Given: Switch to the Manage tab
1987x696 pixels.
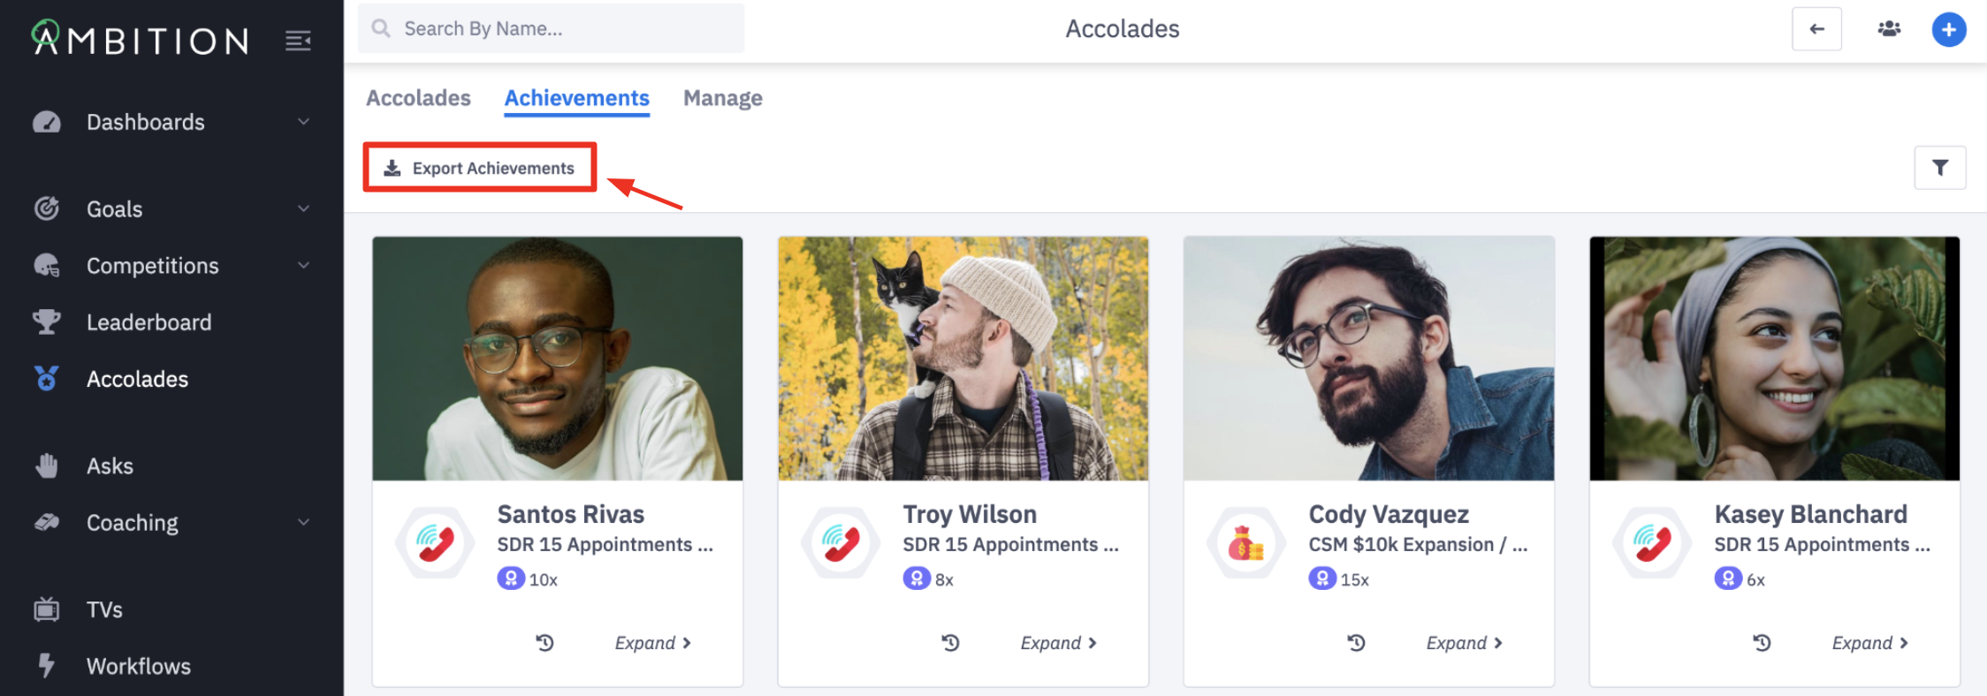Looking at the screenshot, I should [722, 98].
